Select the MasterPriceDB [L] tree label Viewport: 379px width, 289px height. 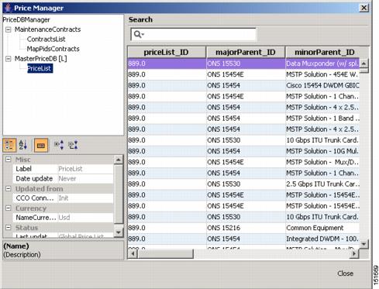coord(40,59)
